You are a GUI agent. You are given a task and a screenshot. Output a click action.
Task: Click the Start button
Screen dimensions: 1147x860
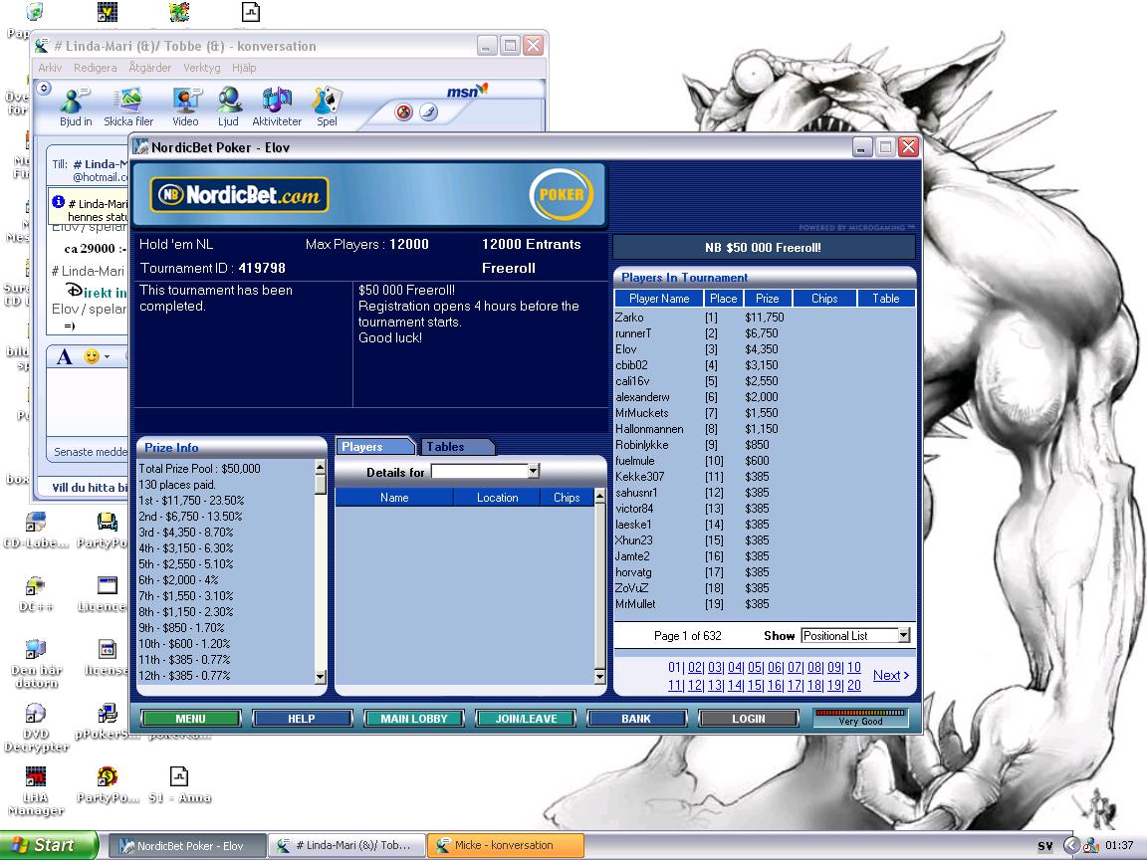[48, 845]
